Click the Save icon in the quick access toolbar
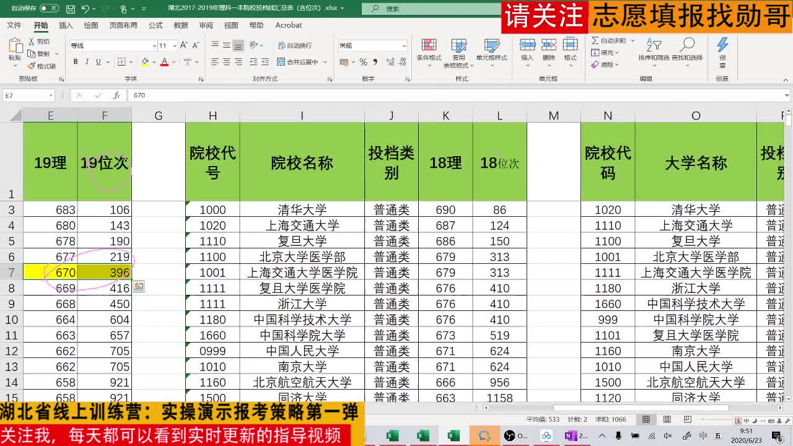 click(x=71, y=9)
